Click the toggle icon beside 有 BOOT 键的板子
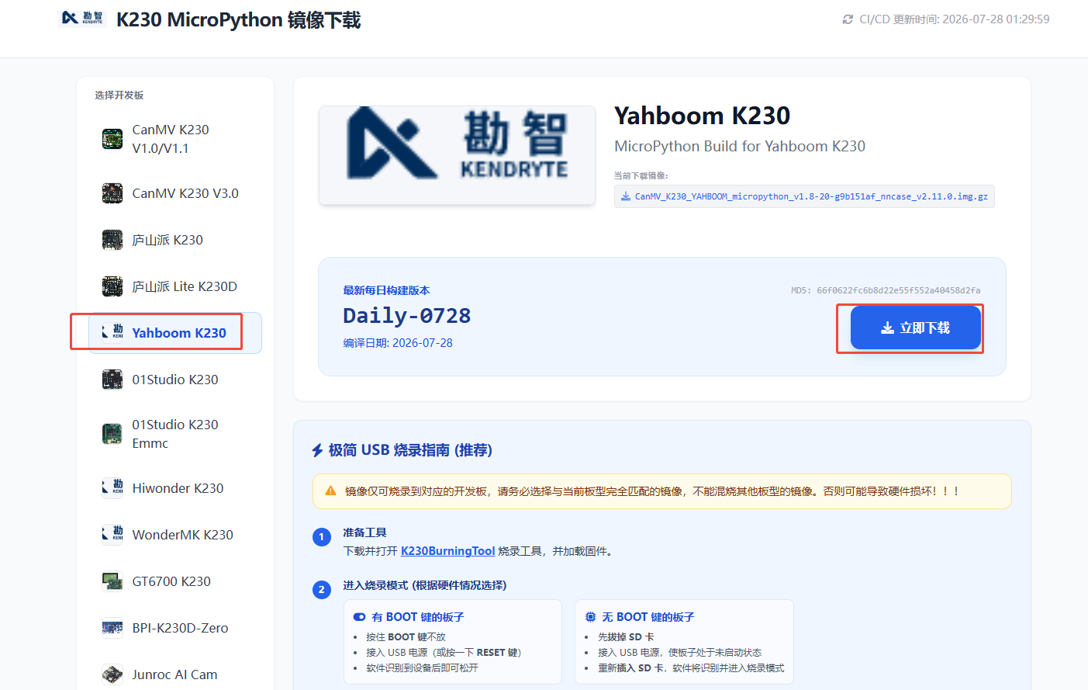 pos(359,617)
